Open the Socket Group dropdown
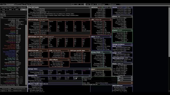This screenshot has width=170, height=95. pyautogui.click(x=53, y=9)
